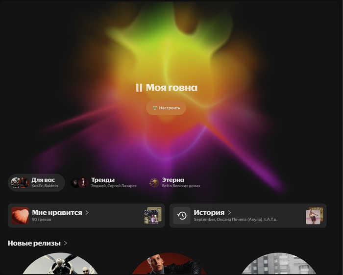The height and width of the screenshot is (275, 343).
Task: Click the История clock icon
Action: pos(182,216)
